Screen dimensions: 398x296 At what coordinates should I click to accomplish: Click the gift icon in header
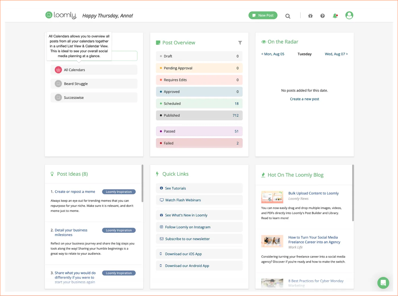click(310, 16)
